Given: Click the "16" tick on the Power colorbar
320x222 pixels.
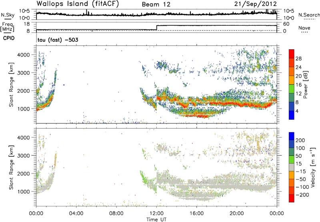Looking at the screenshot, I should pyautogui.click(x=298, y=85).
